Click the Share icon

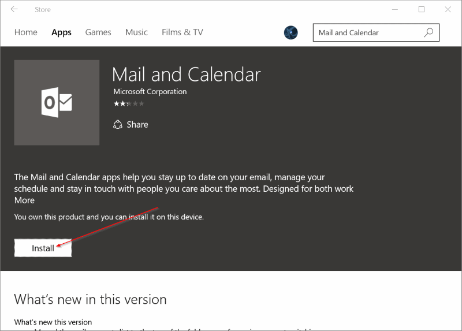coord(118,125)
